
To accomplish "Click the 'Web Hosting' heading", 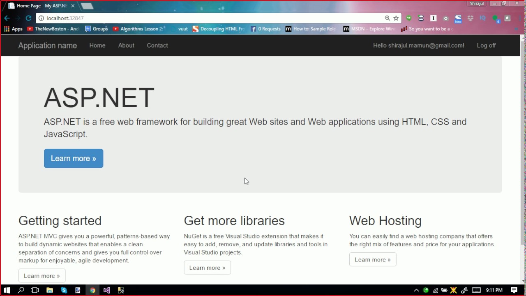I will pos(385,221).
